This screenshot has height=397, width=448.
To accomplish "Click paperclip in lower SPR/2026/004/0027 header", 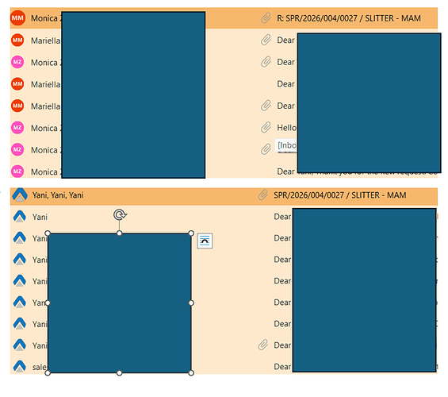I will pos(263,195).
